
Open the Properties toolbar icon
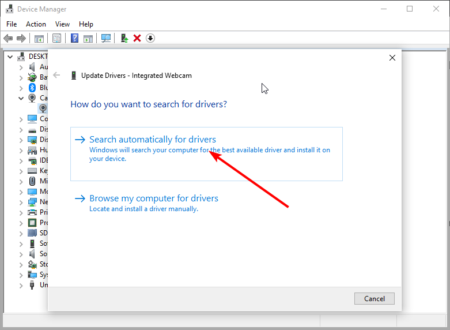click(x=56, y=38)
